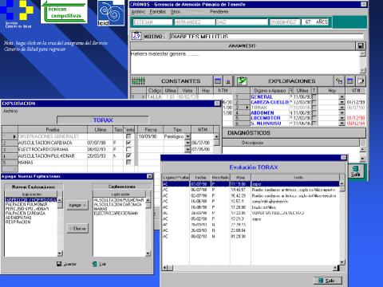Click the Icid spiral logo

click(111, 13)
